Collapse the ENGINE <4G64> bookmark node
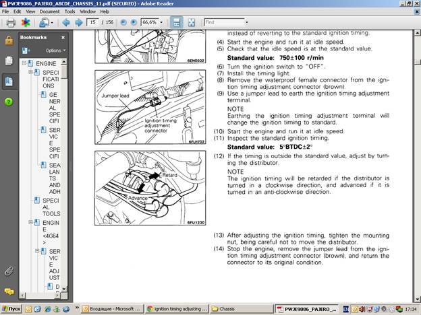This screenshot has width=421, height=315. [30, 222]
